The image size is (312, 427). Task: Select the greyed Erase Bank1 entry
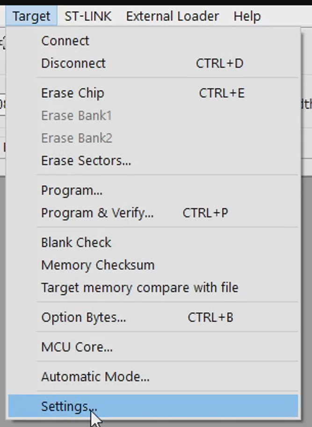click(76, 116)
